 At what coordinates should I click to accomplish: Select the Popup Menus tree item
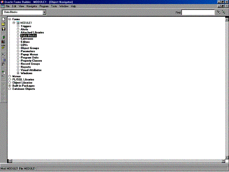[x=29, y=54]
